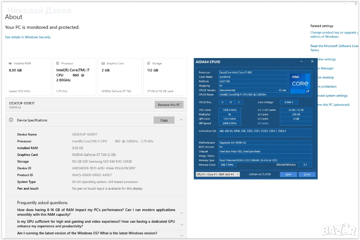Collapse the Device Specifications section
Viewport: 360px width, 240px height.
pyautogui.click(x=181, y=120)
